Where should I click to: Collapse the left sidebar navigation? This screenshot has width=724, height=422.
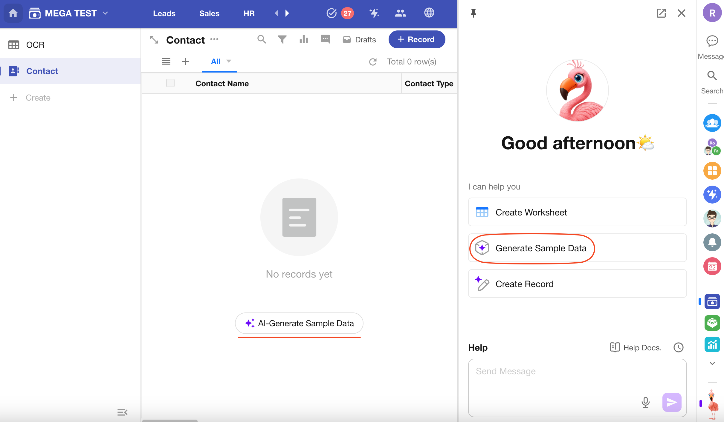pyautogui.click(x=122, y=412)
